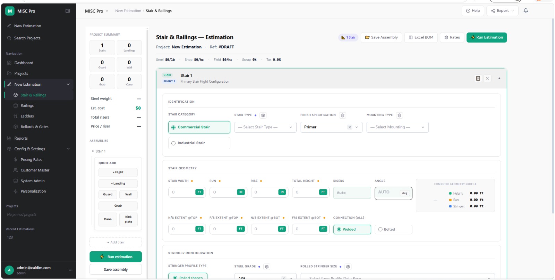Collapse the sidebar panel icon
555x280 pixels.
[68, 11]
